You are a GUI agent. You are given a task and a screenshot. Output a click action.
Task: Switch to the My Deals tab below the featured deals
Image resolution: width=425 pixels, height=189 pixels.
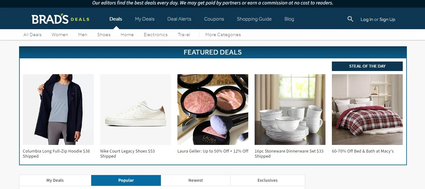[x=55, y=180]
